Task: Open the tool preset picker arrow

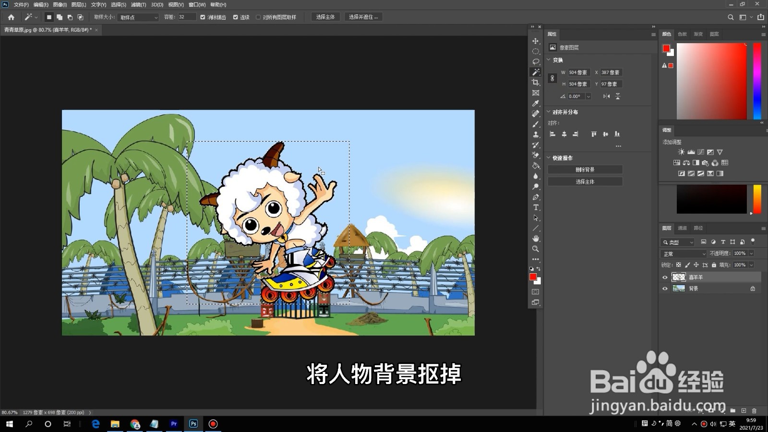Action: click(36, 17)
